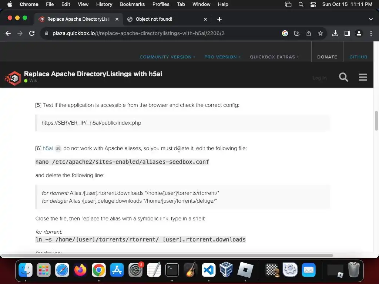
Task: Reload the current page
Action: pos(32,33)
